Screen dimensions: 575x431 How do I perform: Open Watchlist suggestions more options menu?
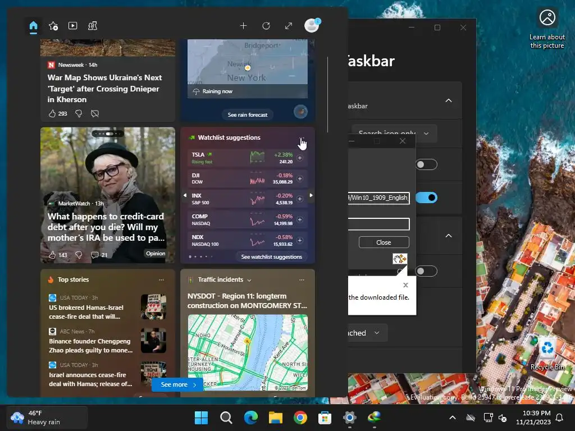point(302,138)
